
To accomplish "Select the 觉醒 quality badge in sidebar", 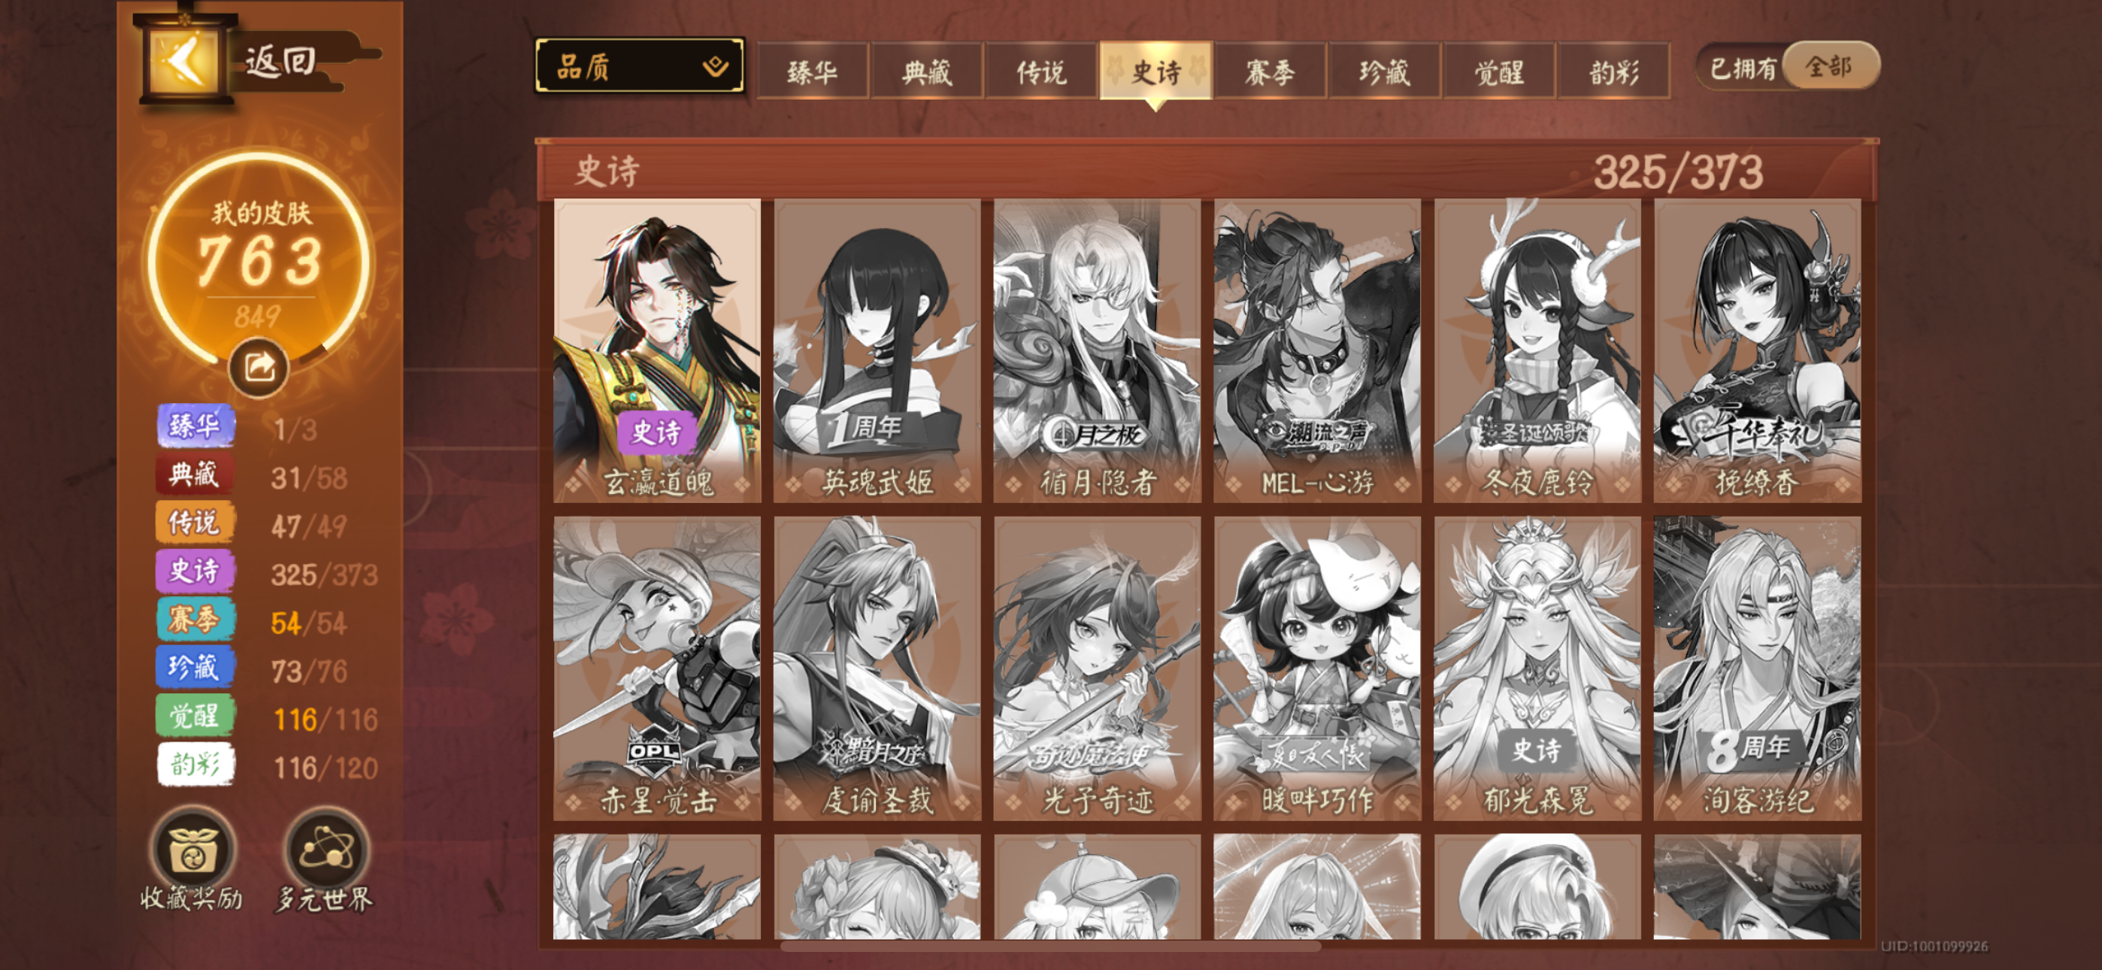I will pyautogui.click(x=195, y=716).
